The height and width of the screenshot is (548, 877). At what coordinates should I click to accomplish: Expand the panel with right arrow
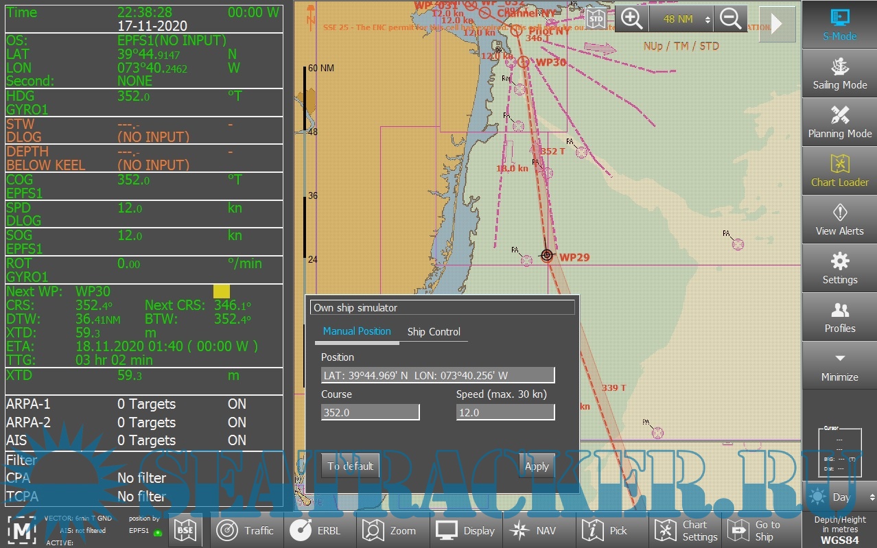[x=777, y=24]
